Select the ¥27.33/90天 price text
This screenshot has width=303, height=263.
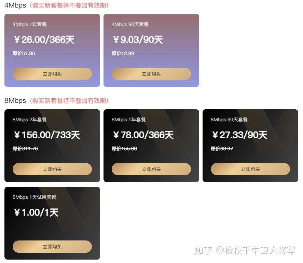(239, 135)
